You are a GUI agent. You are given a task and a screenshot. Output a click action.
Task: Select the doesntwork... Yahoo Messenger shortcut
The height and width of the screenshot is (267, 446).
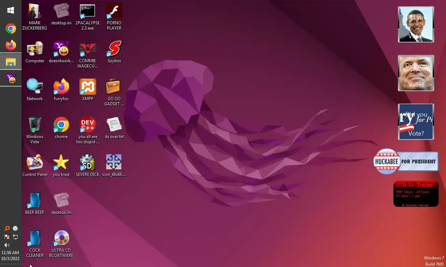pyautogui.click(x=61, y=52)
